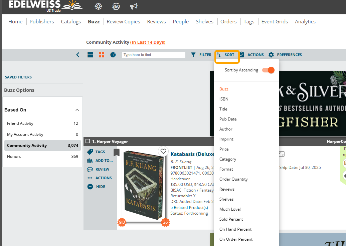Screen dimensions: 346x246
Task: Check the Harper Voyager row checkbox
Action: tap(88, 141)
